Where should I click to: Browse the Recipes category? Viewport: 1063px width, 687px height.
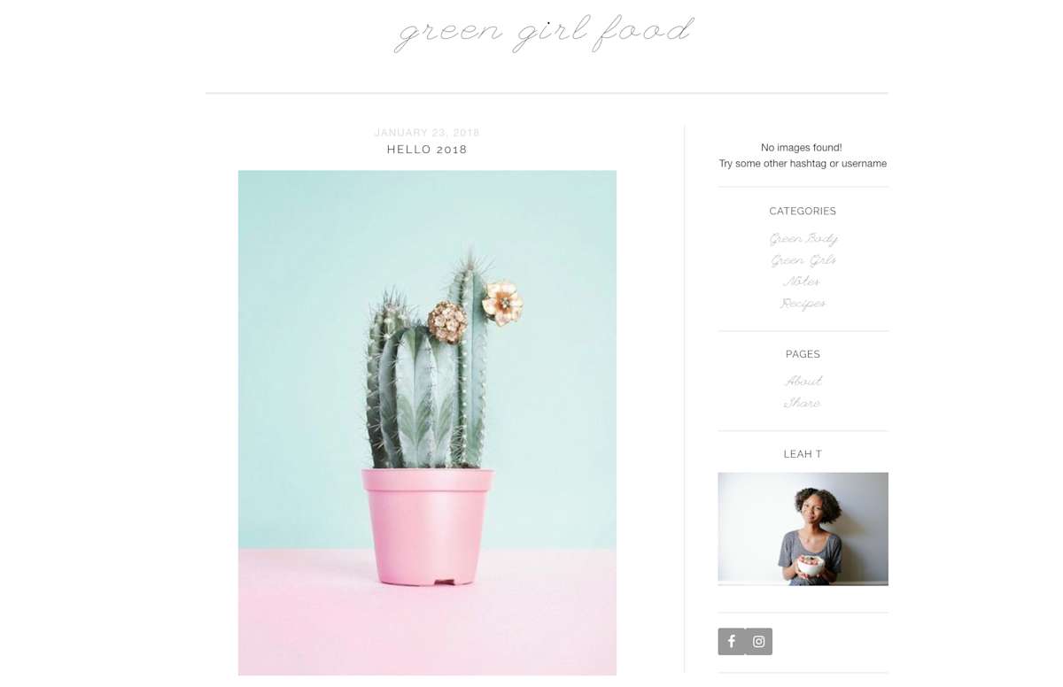[x=803, y=304]
